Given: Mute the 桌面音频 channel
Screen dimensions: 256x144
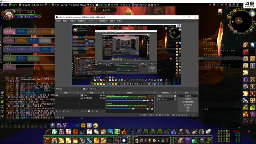Looking at the screenshot, I should 148,109.
